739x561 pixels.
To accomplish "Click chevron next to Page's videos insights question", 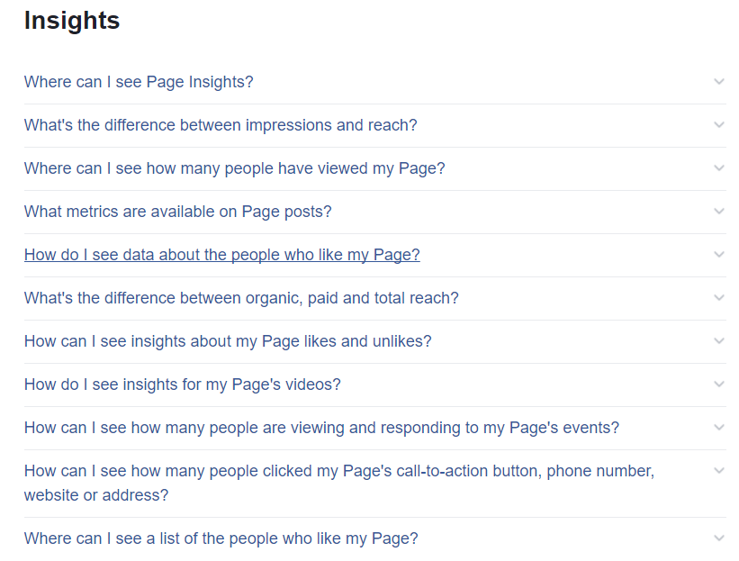I will (718, 385).
